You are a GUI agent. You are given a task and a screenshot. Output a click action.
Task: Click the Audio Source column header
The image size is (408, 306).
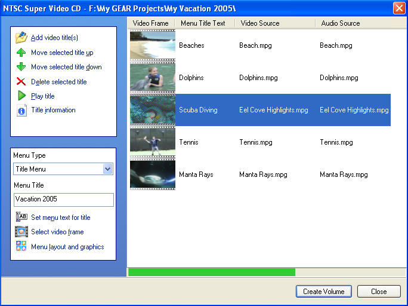340,23
